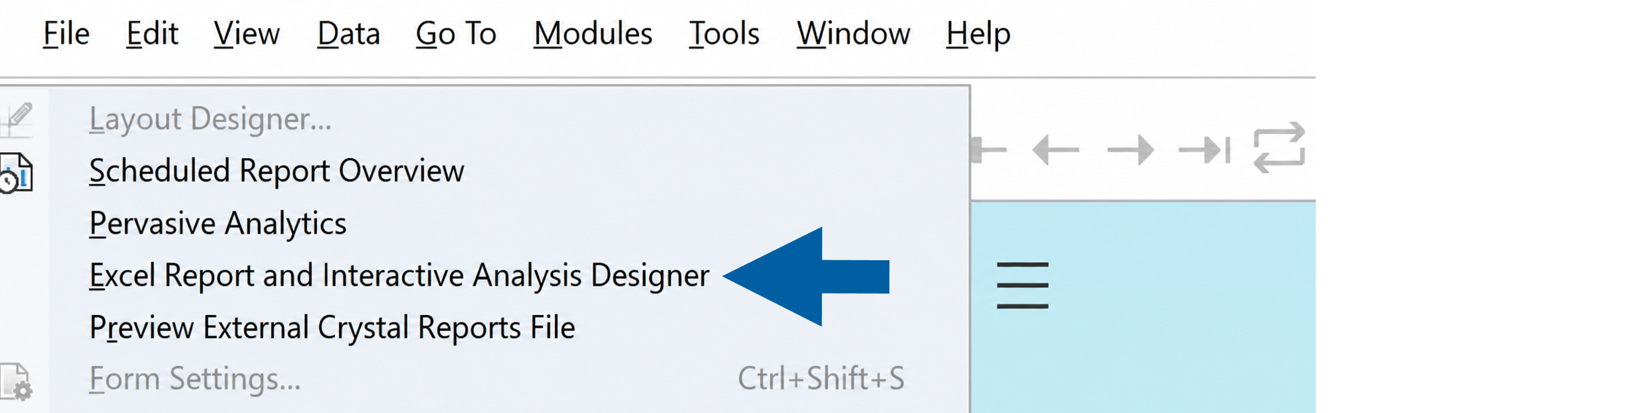
Task: Open the Edit menu
Action: tap(152, 33)
